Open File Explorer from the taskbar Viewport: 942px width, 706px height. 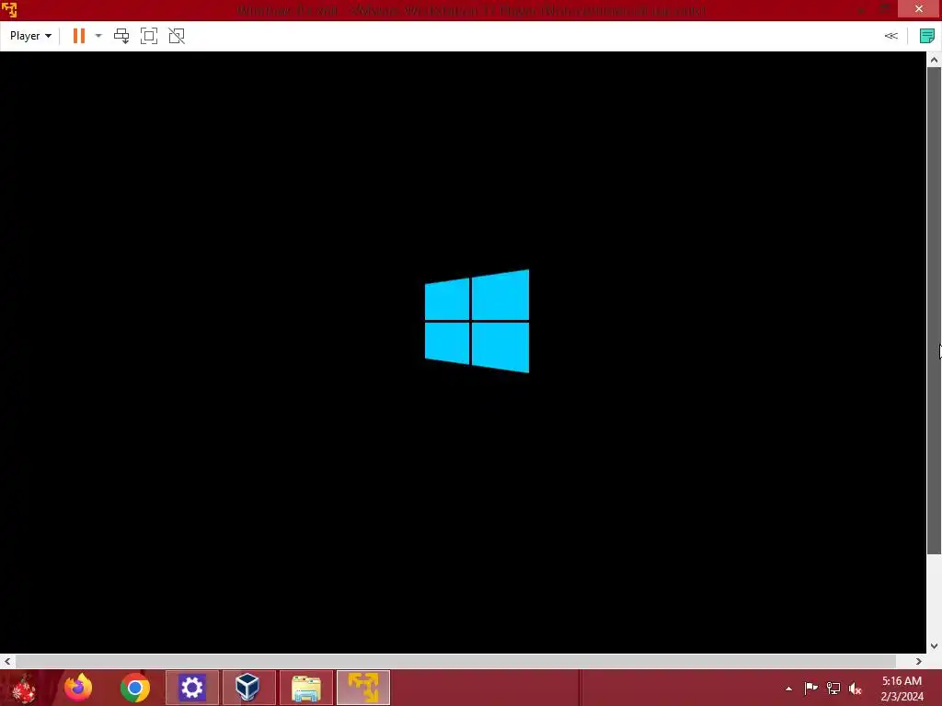[x=306, y=688]
